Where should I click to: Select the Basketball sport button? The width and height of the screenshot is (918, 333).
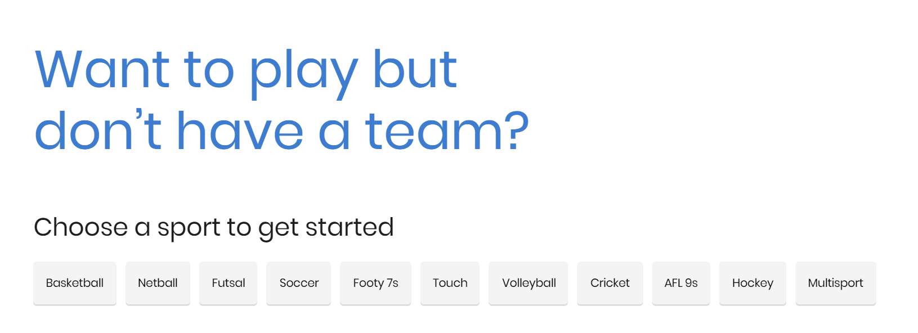pyautogui.click(x=75, y=283)
